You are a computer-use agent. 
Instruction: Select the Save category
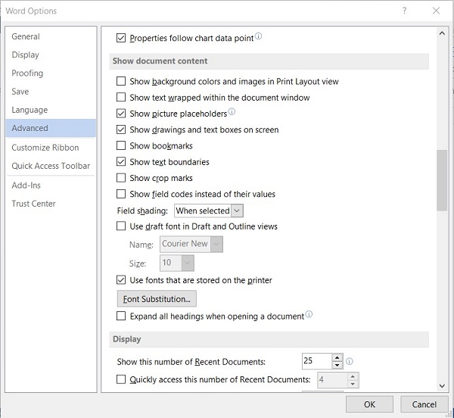[x=51, y=92]
